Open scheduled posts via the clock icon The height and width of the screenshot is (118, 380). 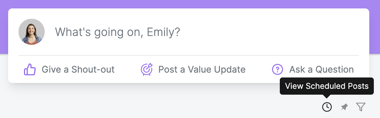click(x=327, y=107)
